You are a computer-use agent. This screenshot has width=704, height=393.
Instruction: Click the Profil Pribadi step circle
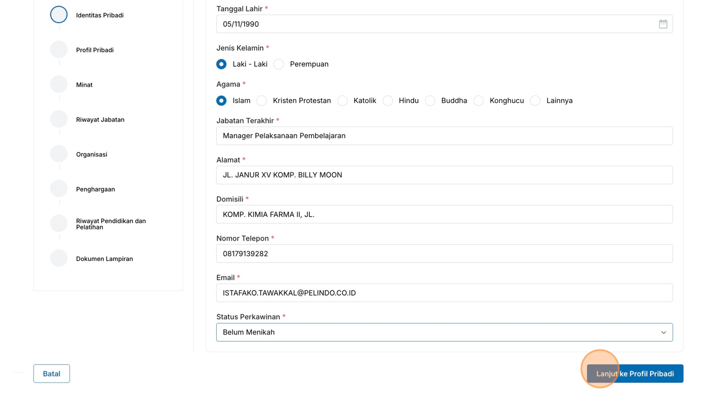(59, 50)
